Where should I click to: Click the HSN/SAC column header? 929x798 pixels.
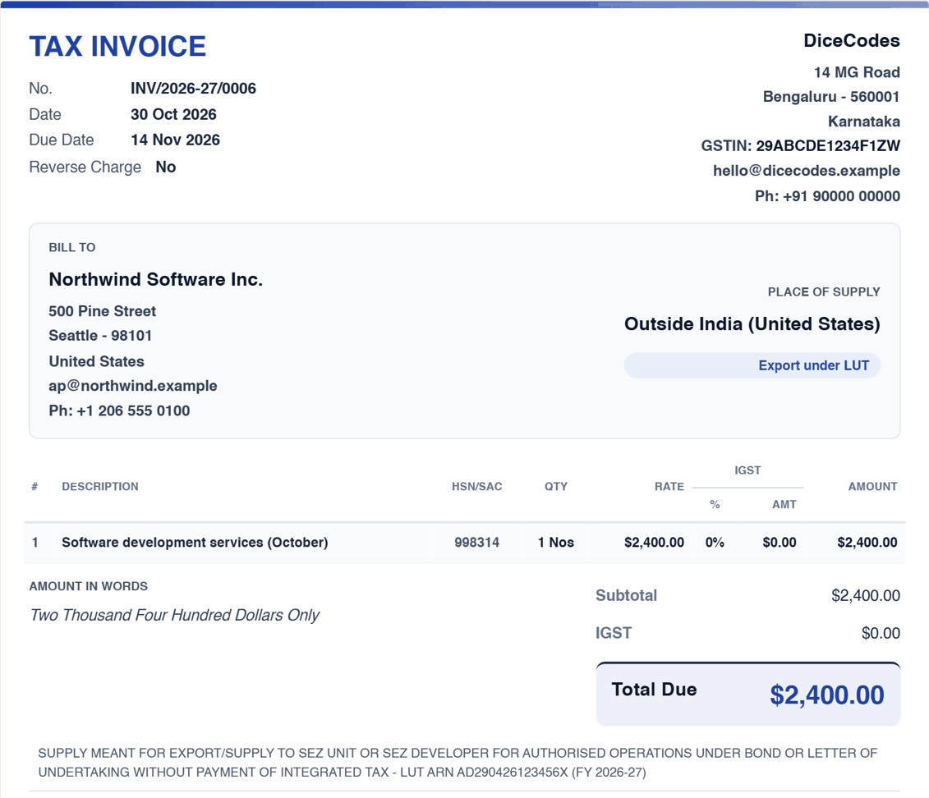(x=477, y=487)
